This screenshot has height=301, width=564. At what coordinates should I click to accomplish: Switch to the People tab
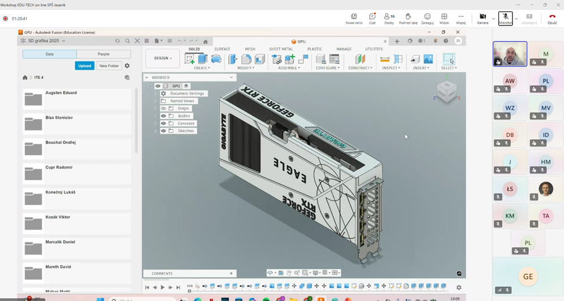pyautogui.click(x=104, y=54)
